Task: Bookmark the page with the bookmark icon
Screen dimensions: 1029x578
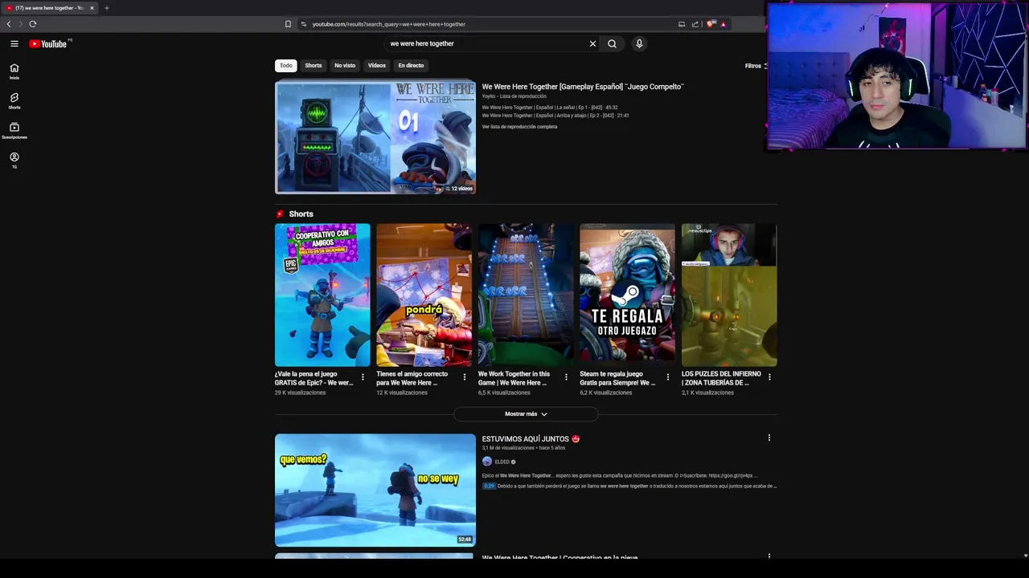Action: coord(288,24)
